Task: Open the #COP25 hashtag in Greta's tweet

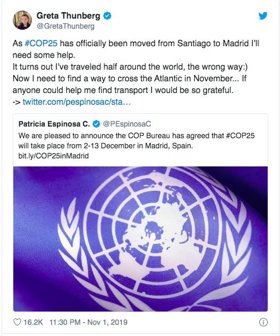Action: click(41, 43)
